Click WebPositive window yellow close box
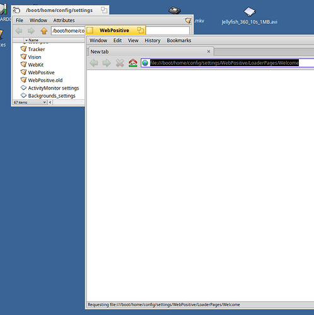The height and width of the screenshot is (315, 314). (90, 30)
